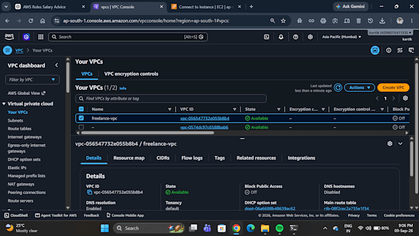Open table preferences gear for VPC list
The image size is (419, 236).
click(x=405, y=99)
